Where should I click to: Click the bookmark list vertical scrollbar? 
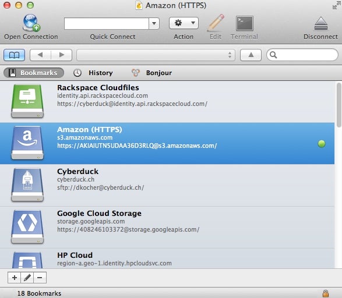[x=339, y=105]
